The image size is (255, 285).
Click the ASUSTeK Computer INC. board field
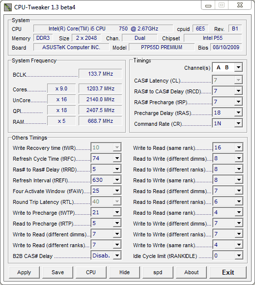pos(71,47)
